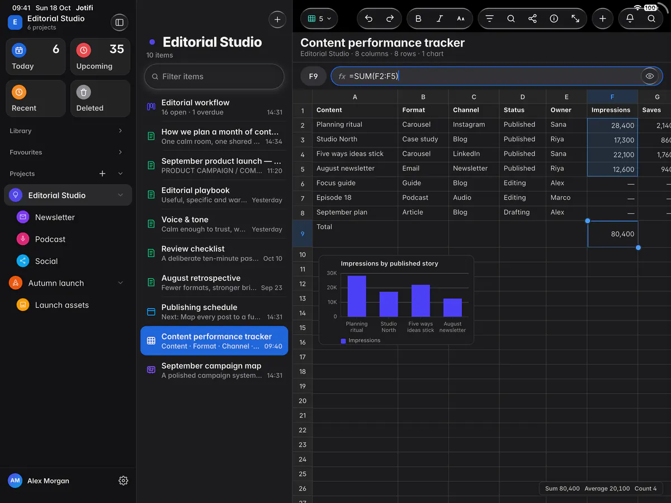Open the Upcoming smart list

point(100,56)
